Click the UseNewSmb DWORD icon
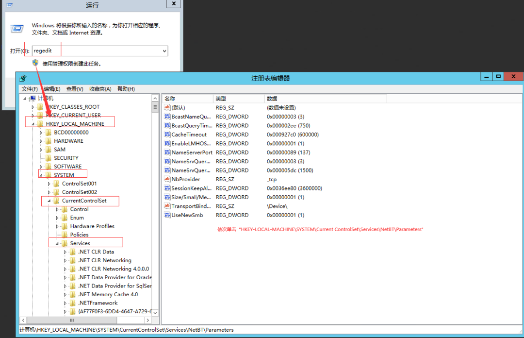524x338 pixels. click(167, 215)
